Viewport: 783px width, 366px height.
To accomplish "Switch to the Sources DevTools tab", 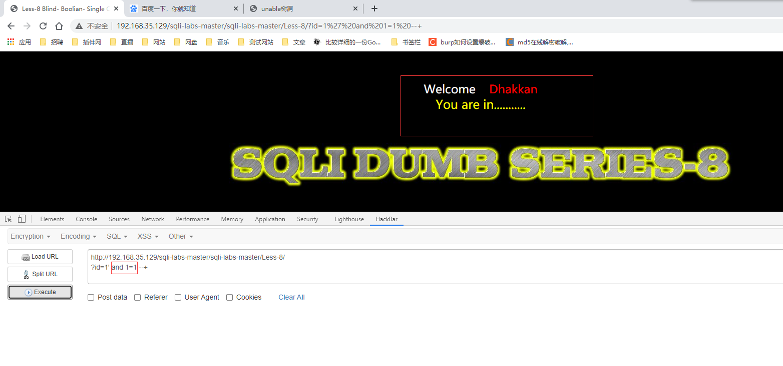I will coord(119,219).
